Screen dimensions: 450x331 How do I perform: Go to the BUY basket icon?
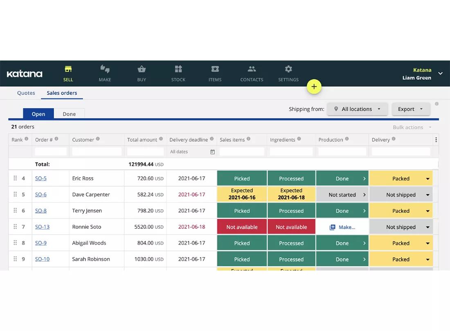[x=142, y=69]
